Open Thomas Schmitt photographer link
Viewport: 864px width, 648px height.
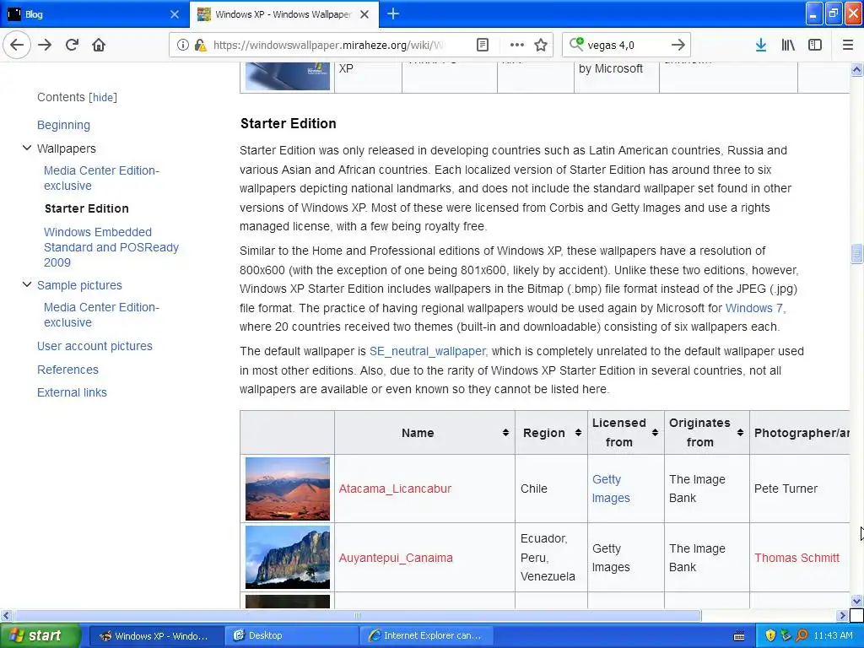pos(796,558)
